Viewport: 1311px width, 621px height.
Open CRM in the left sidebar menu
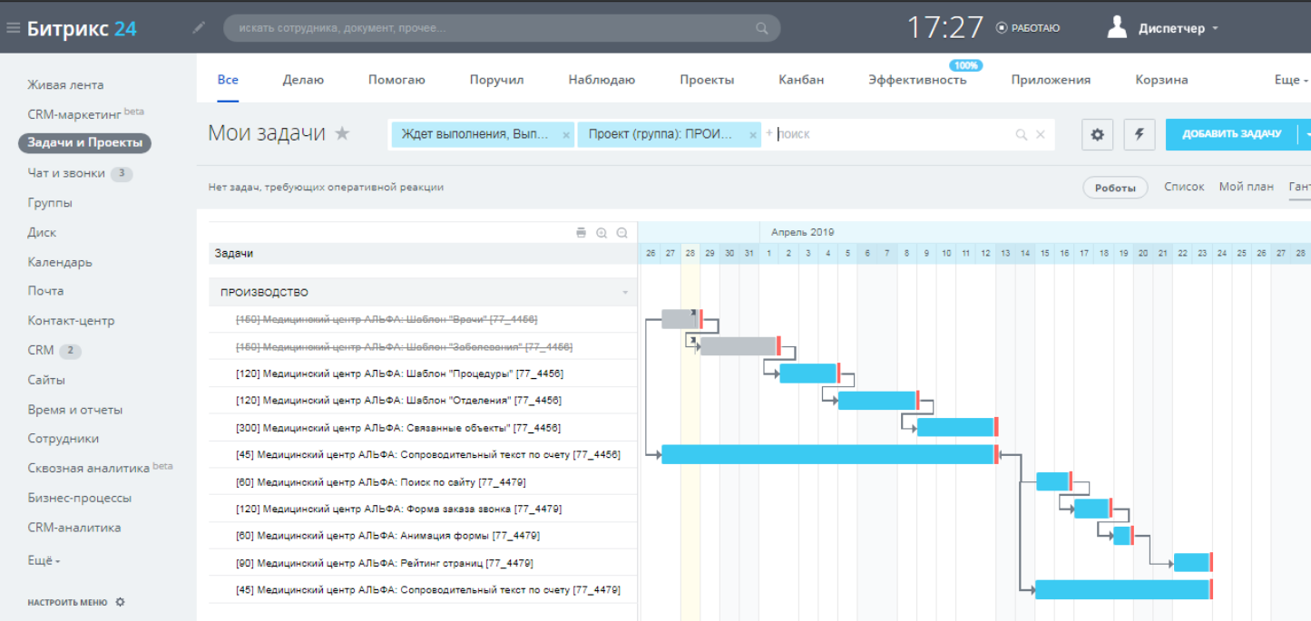pos(41,350)
